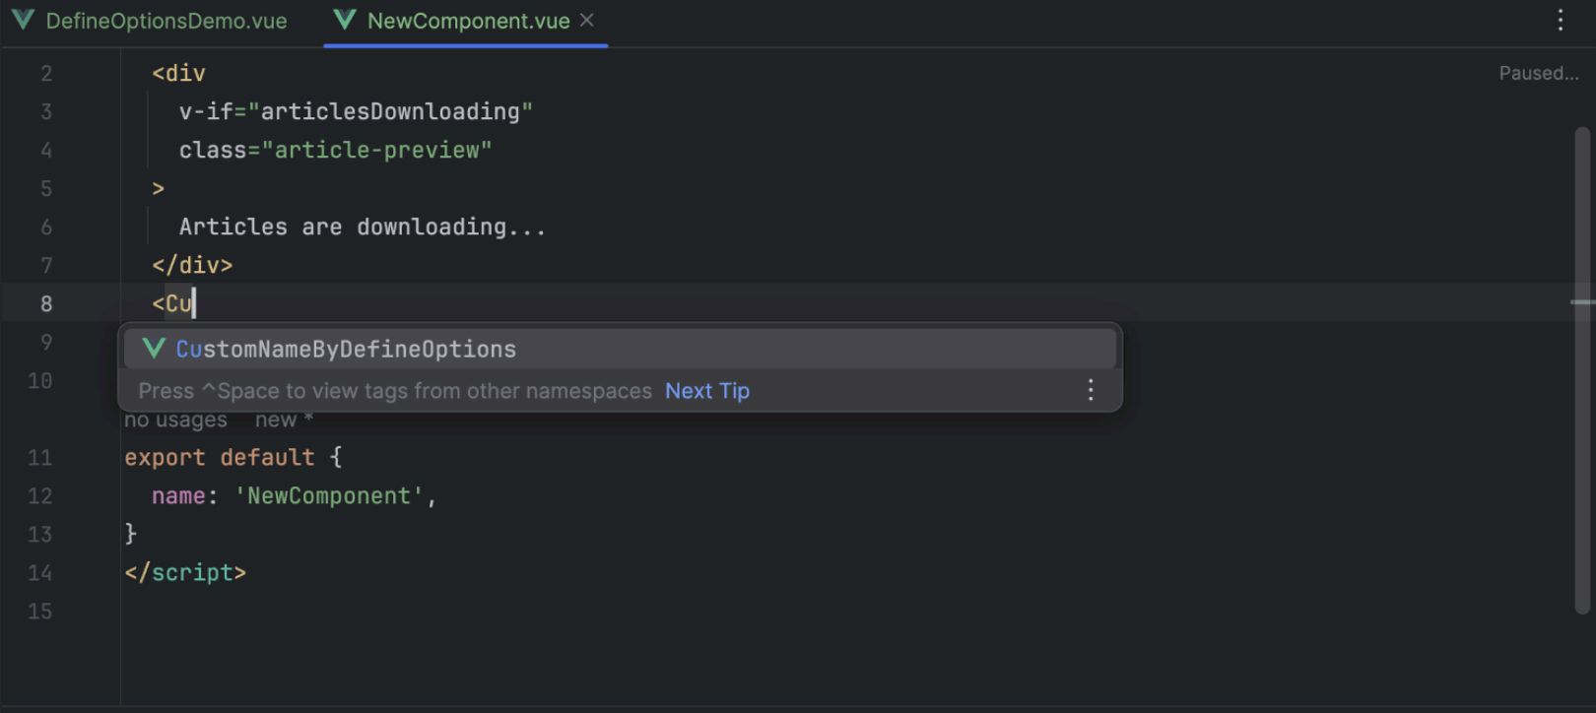The width and height of the screenshot is (1596, 713).
Task: Click the stripe marker on the scrollbar
Action: [1582, 302]
